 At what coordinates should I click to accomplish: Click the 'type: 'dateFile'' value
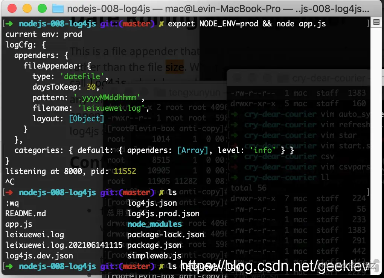pos(82,76)
